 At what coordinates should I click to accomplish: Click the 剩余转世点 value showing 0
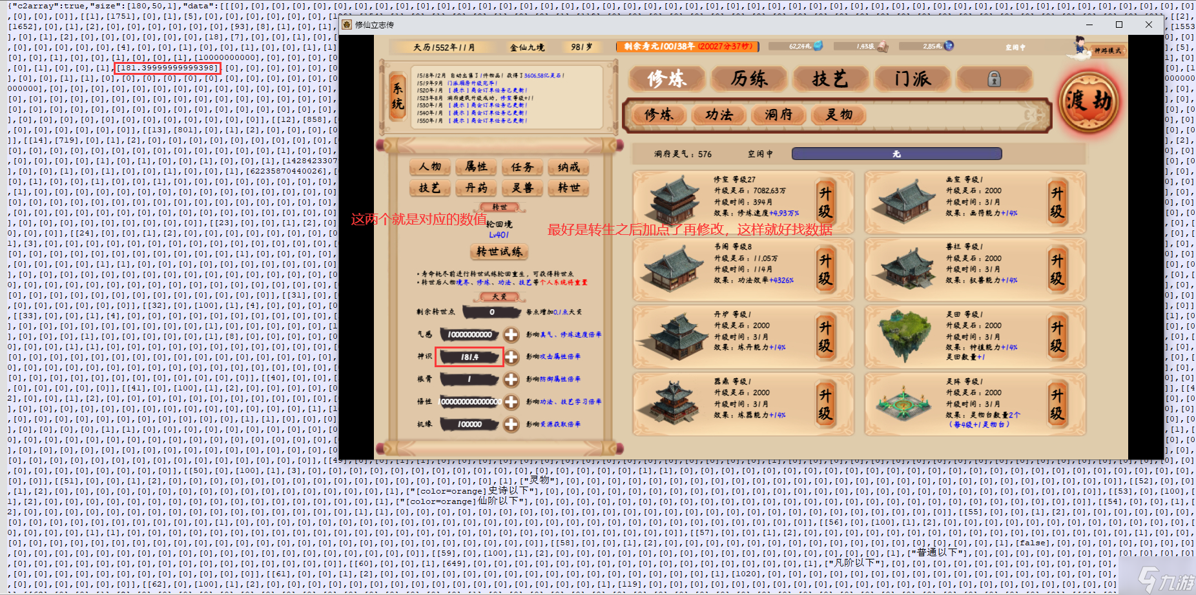point(491,312)
